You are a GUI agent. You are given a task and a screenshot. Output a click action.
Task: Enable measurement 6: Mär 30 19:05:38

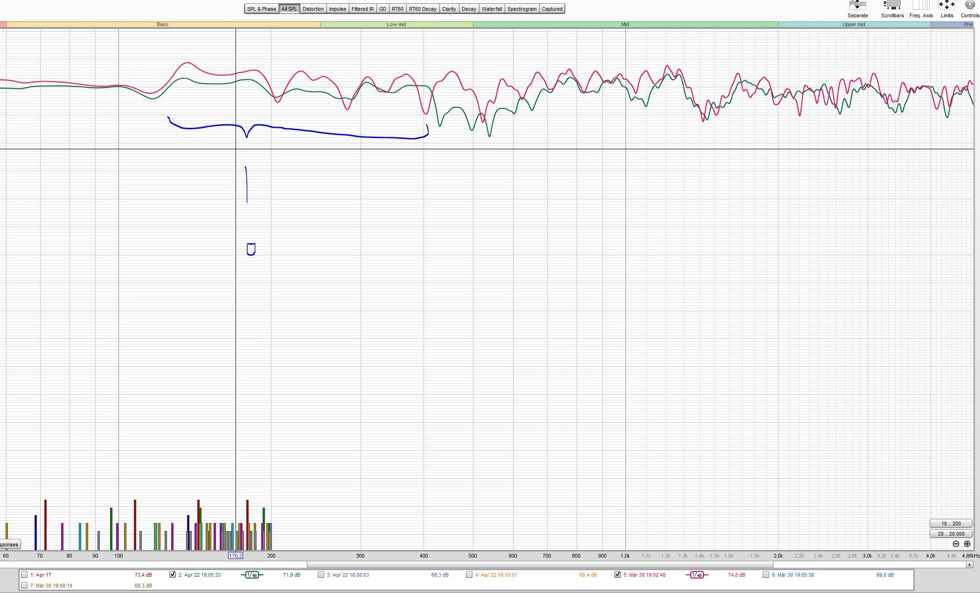tap(766, 575)
